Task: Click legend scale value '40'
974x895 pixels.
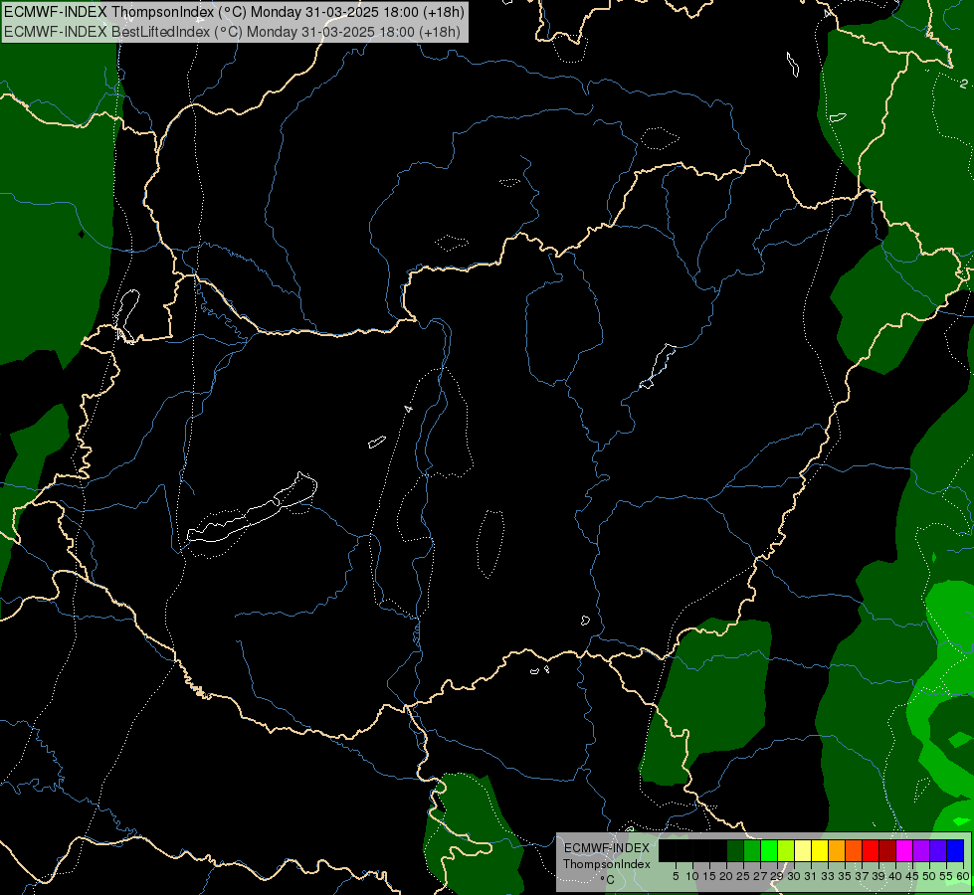Action: coord(895,876)
